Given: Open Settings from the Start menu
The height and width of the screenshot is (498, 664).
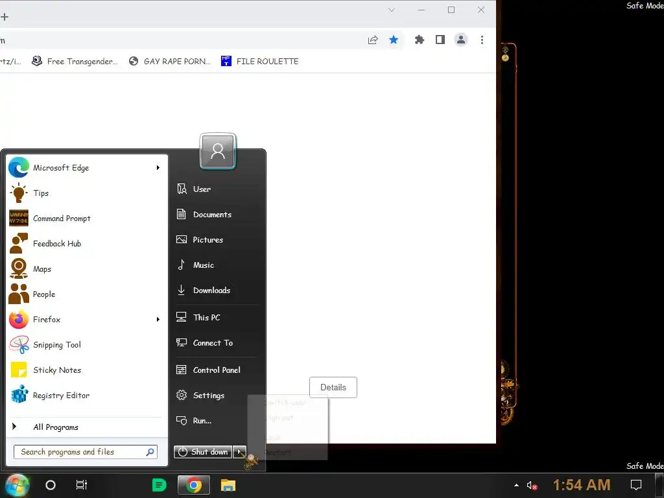Looking at the screenshot, I should point(216,396).
